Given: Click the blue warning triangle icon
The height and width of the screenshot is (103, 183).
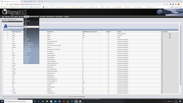Looking at the screenshot, I should tap(6, 26).
